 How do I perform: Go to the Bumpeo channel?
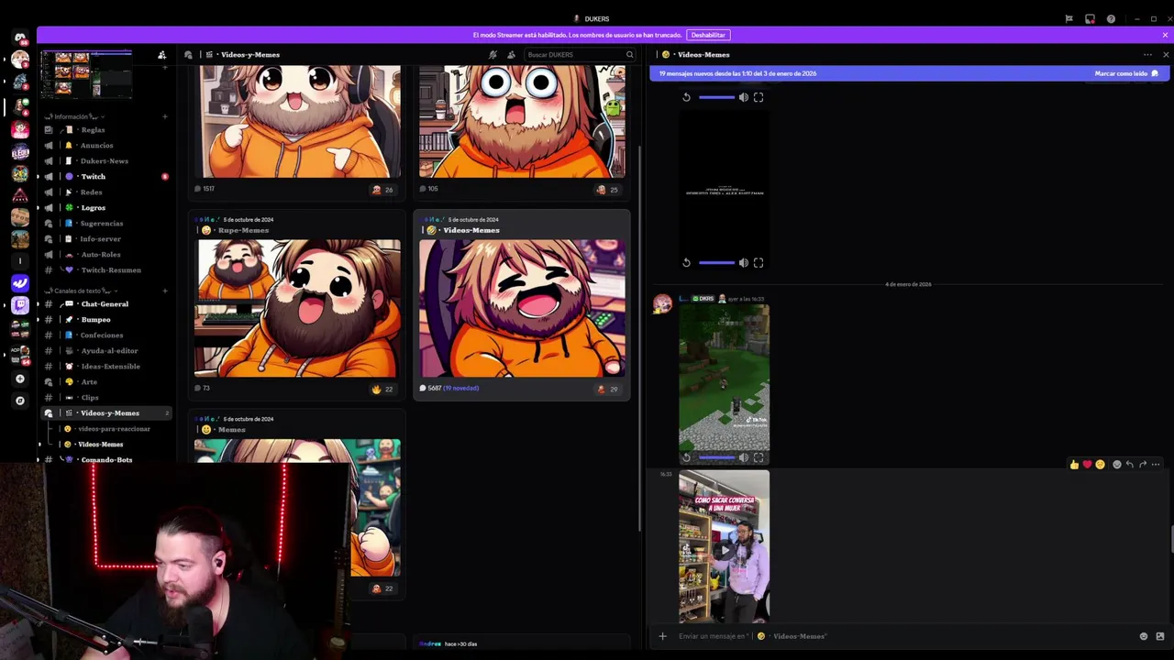tap(95, 319)
